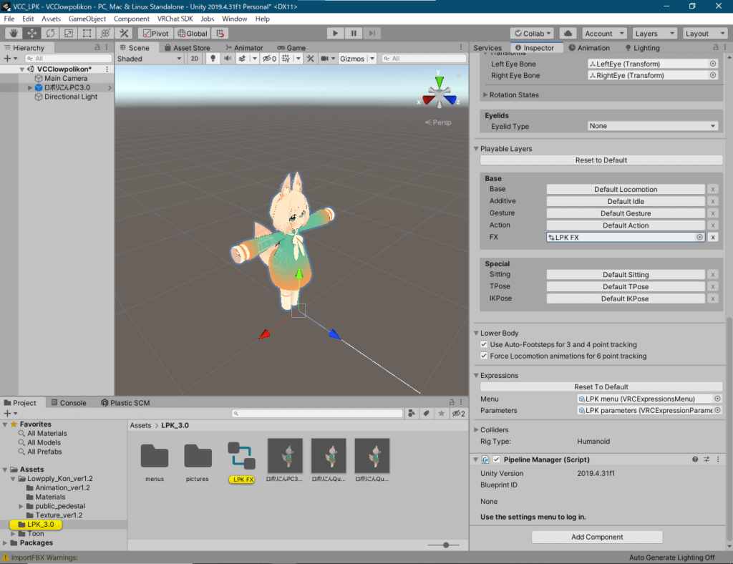Click the Step frame button
Image resolution: width=733 pixels, height=564 pixels.
[372, 33]
